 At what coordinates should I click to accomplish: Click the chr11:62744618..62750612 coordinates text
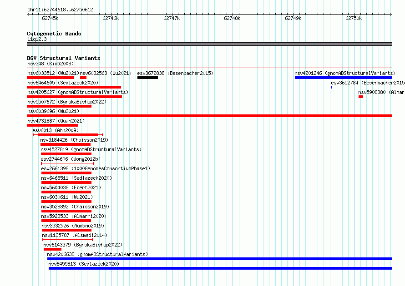(60, 10)
